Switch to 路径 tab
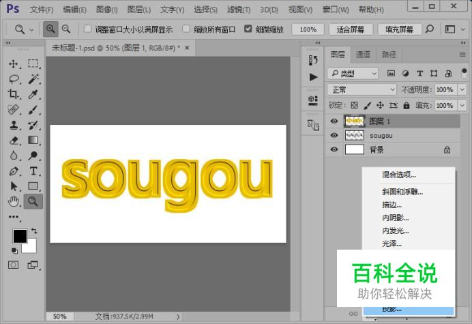The width and height of the screenshot is (472, 324). (389, 55)
